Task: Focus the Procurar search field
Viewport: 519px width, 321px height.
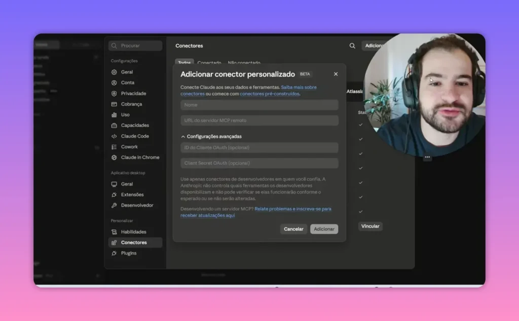Action: 135,46
